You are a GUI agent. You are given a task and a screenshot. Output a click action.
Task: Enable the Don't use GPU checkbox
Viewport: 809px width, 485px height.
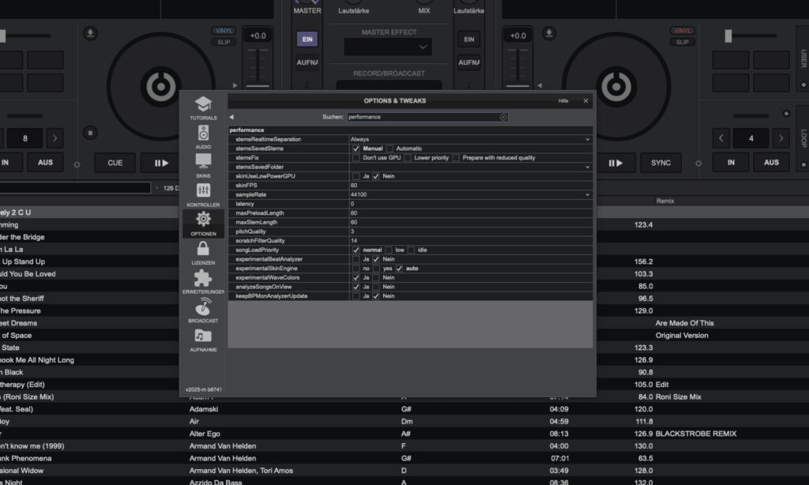point(356,157)
